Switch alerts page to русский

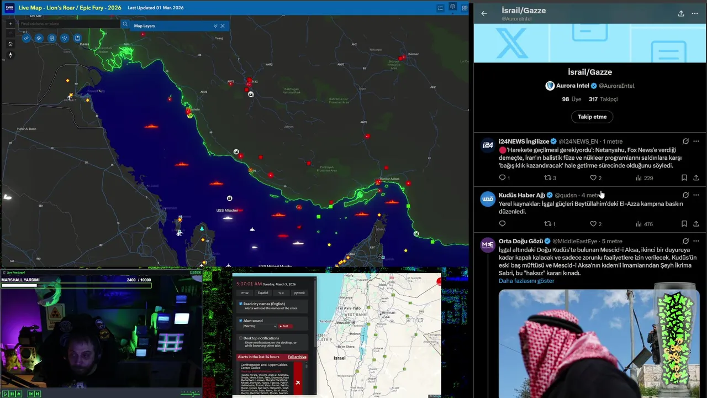[299, 293]
